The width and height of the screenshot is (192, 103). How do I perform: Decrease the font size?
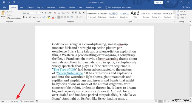click(46, 13)
